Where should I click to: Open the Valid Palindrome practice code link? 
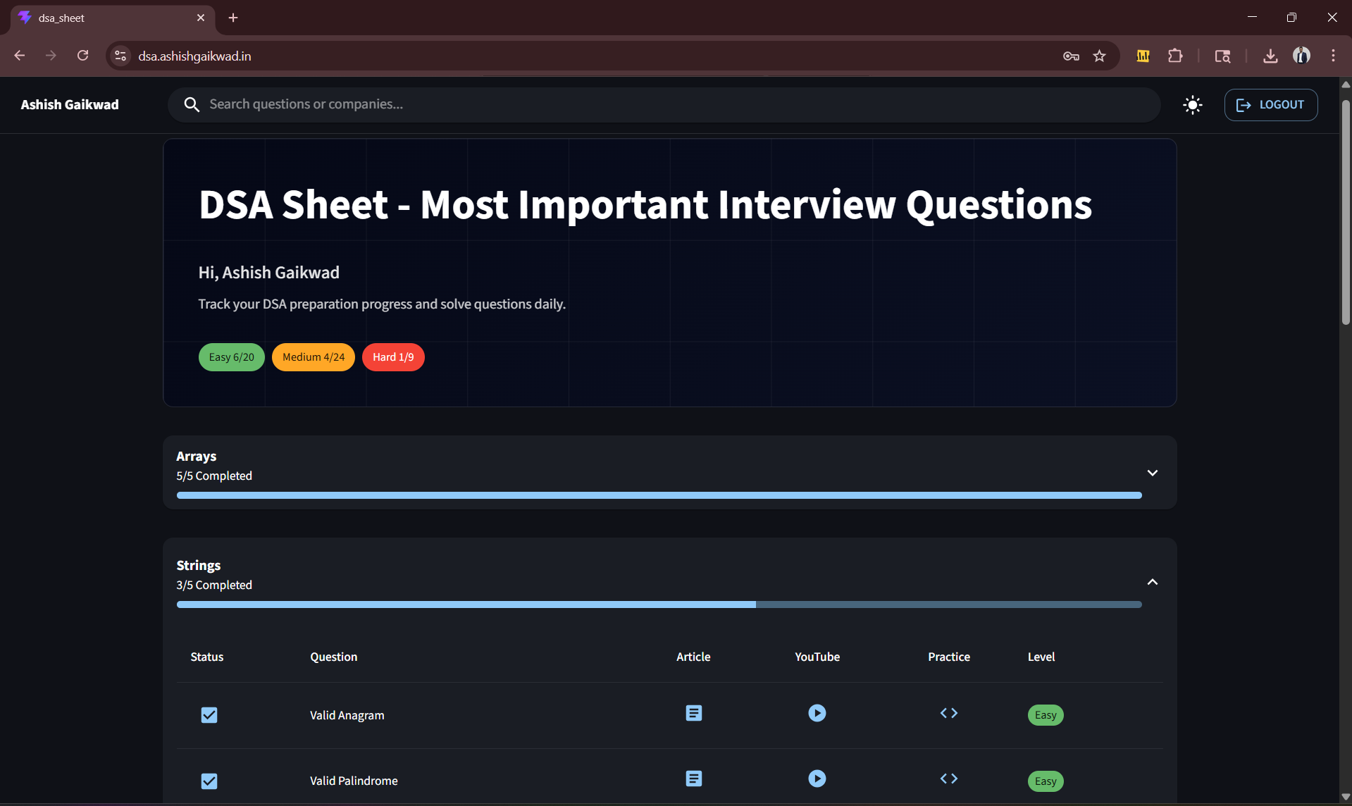948,779
